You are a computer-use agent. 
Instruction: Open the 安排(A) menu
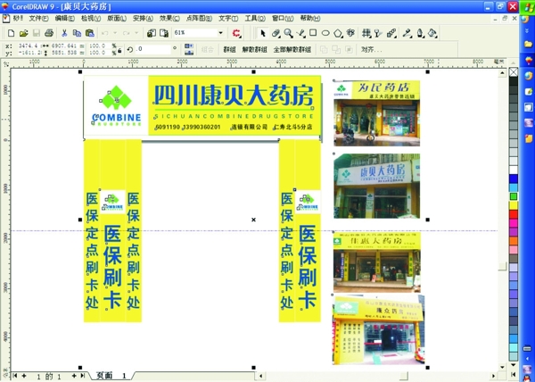143,19
